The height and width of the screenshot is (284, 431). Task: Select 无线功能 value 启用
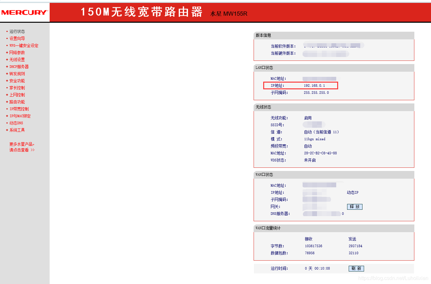point(308,118)
